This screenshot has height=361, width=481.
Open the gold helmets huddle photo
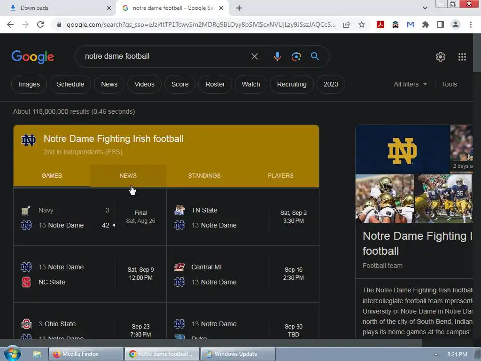tap(385, 199)
